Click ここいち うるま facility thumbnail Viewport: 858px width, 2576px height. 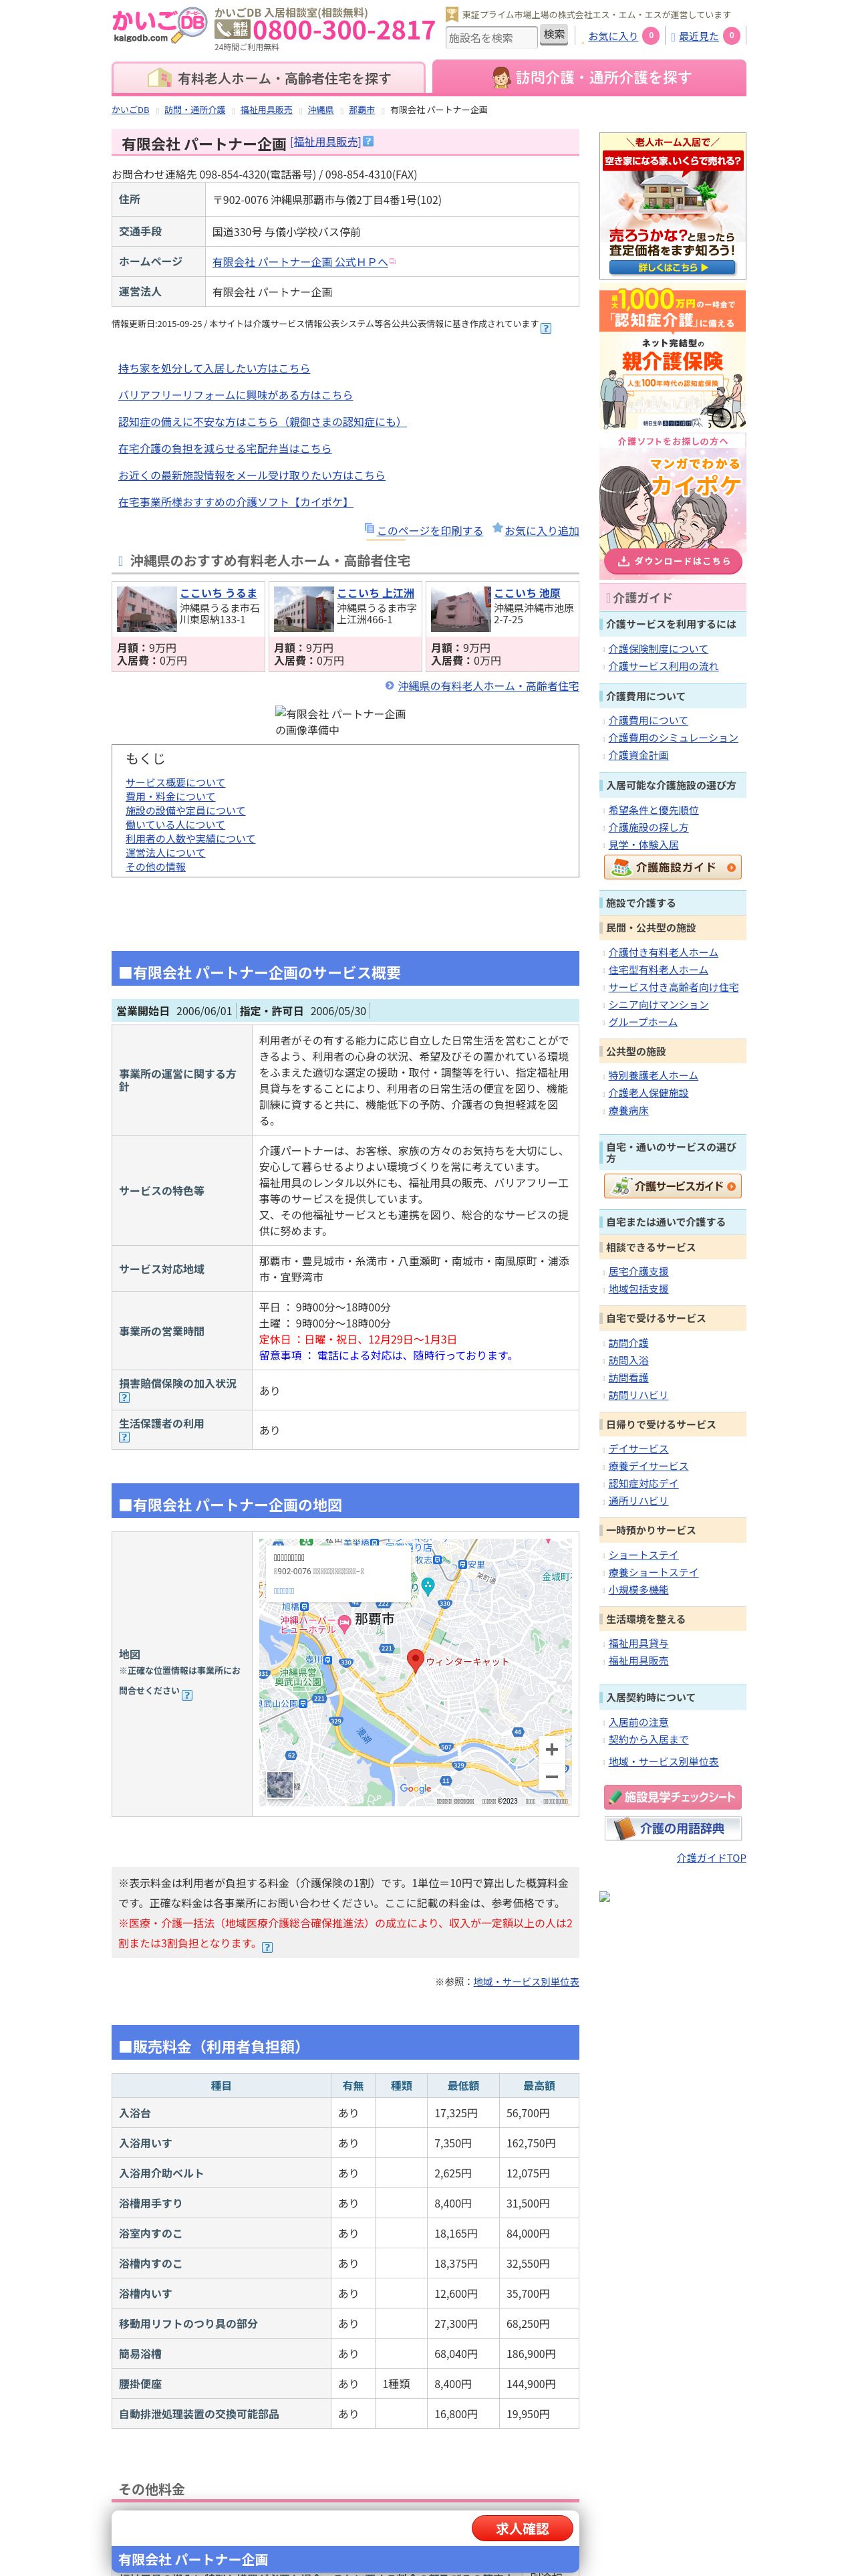[147, 609]
